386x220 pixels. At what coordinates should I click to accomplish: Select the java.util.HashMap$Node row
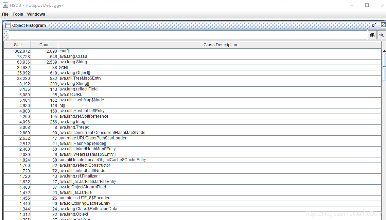[x=193, y=100]
